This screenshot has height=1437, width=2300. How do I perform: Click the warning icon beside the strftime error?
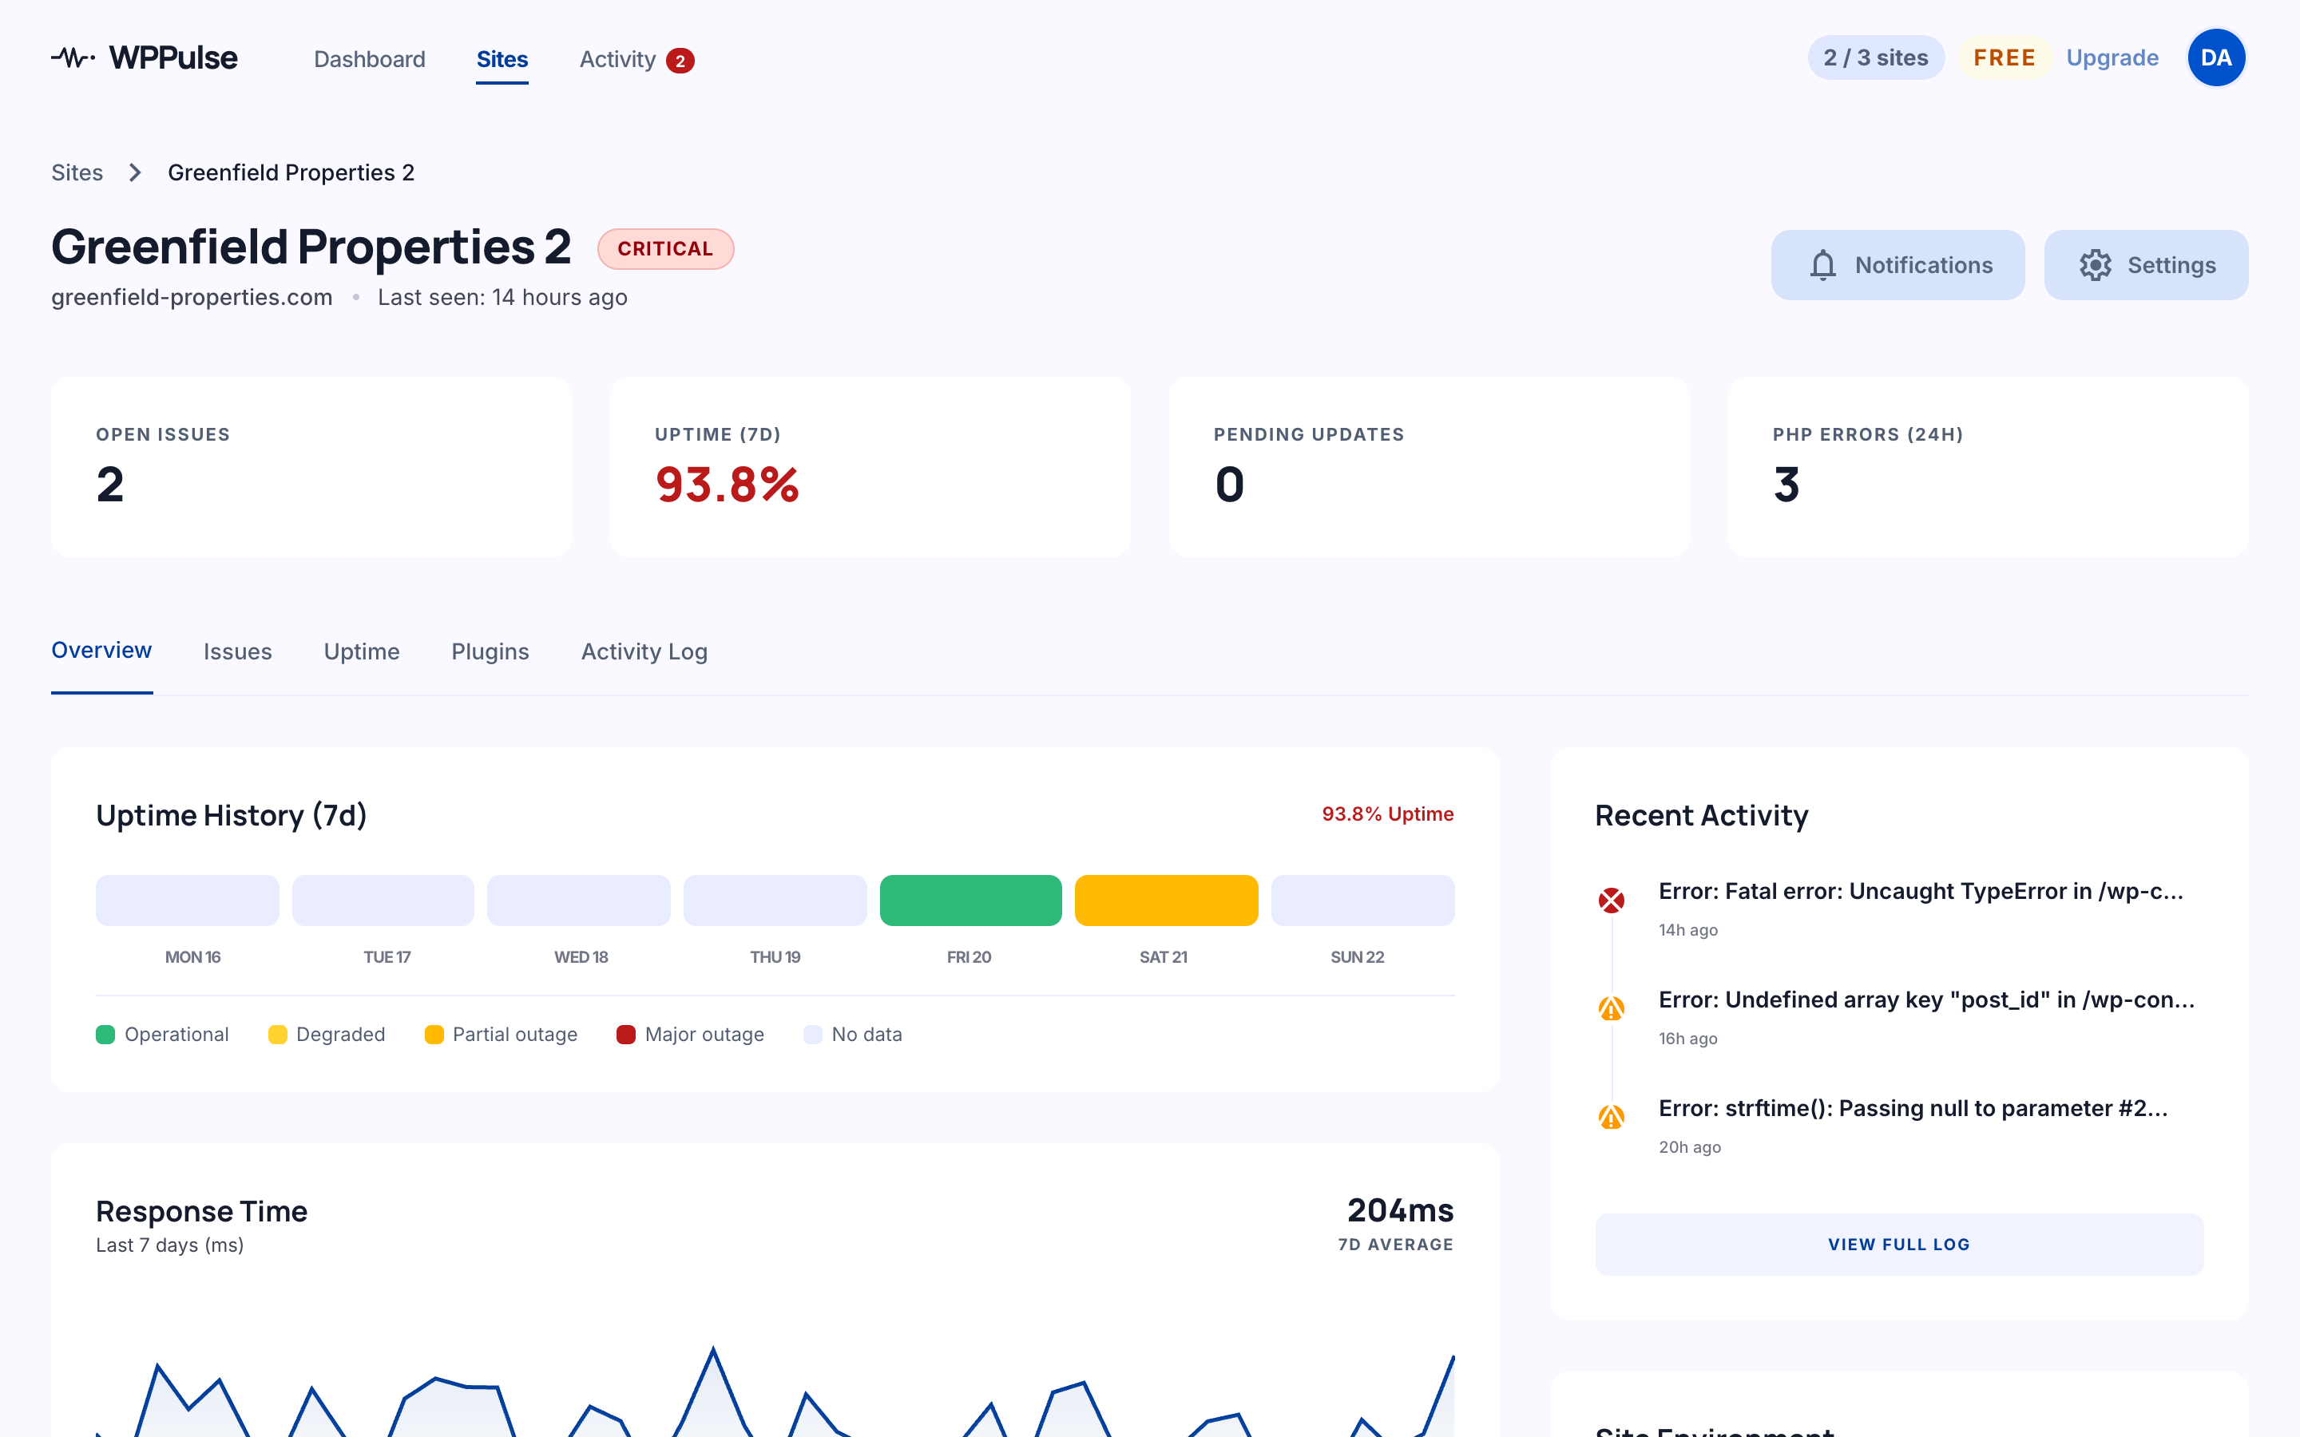pos(1610,1114)
